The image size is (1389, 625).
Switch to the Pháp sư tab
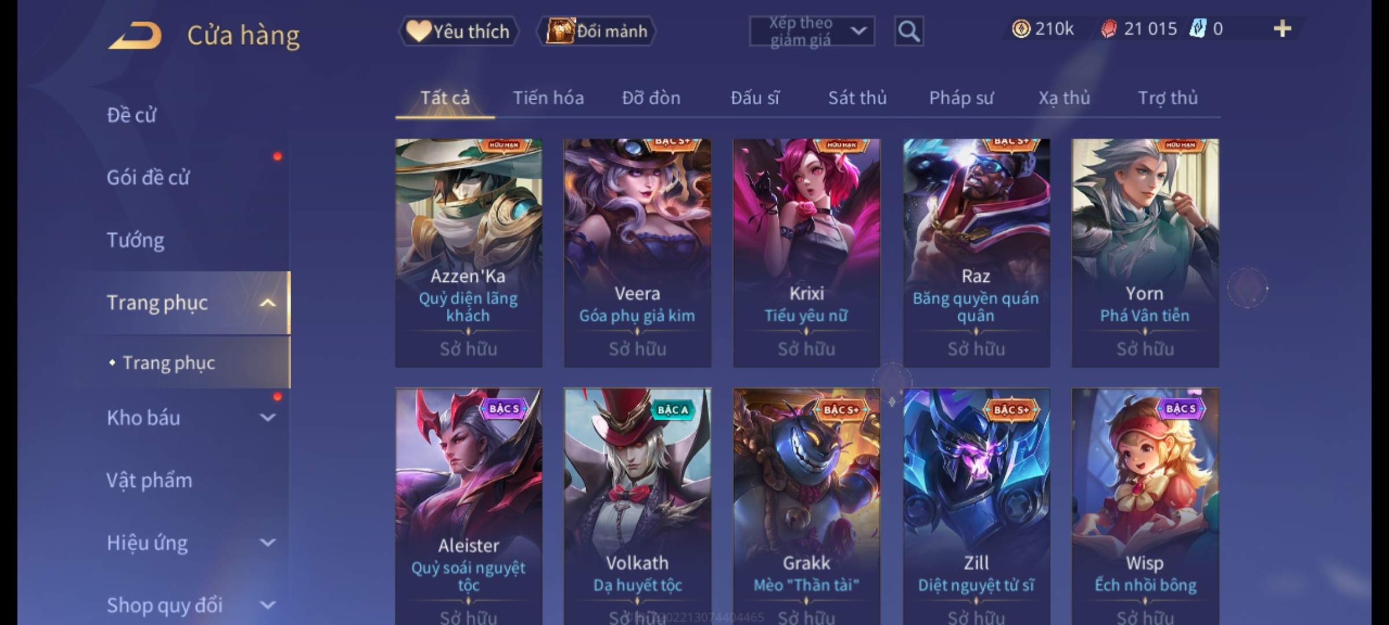pyautogui.click(x=961, y=98)
